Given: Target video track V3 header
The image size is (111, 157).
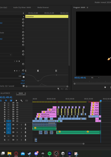Looking at the screenshot, I should click(9, 116).
